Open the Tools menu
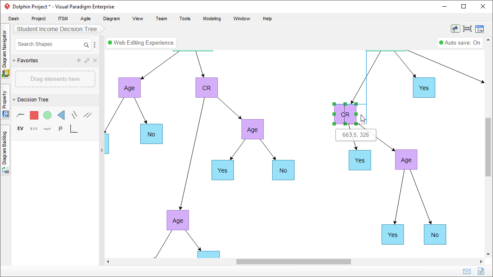This screenshot has height=277, width=493. tap(185, 19)
